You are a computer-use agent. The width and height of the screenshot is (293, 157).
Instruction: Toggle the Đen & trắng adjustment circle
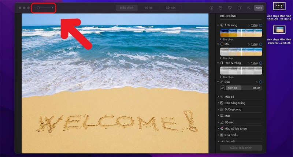coord(260,63)
